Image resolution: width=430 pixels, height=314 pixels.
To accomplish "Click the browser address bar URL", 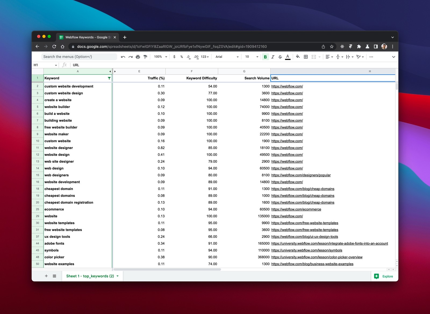I will tap(172, 47).
